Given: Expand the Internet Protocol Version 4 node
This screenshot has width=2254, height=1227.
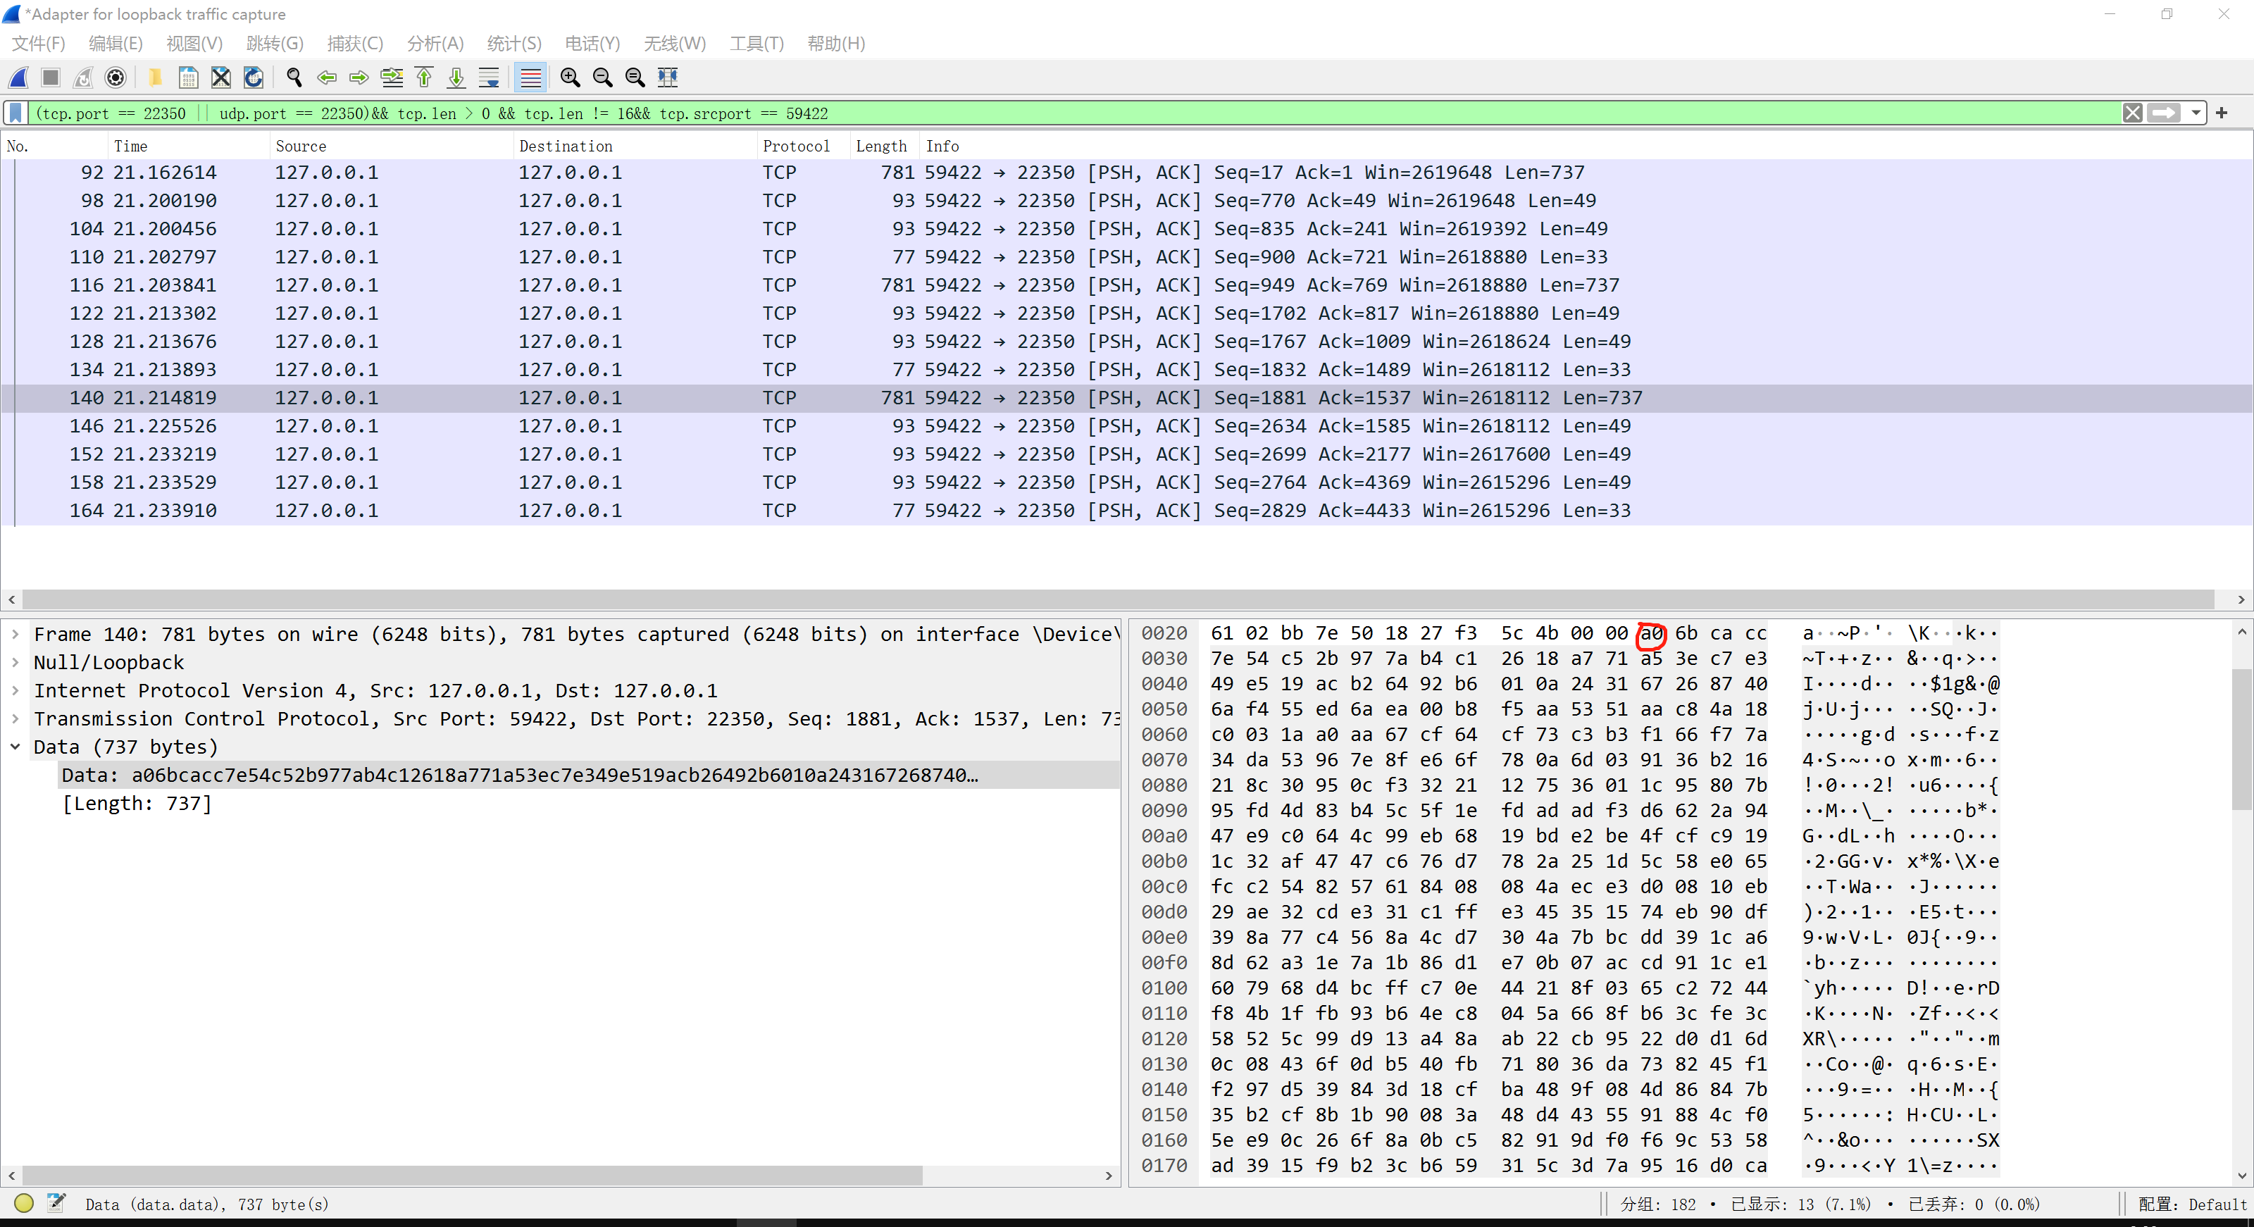Looking at the screenshot, I should click(x=15, y=690).
